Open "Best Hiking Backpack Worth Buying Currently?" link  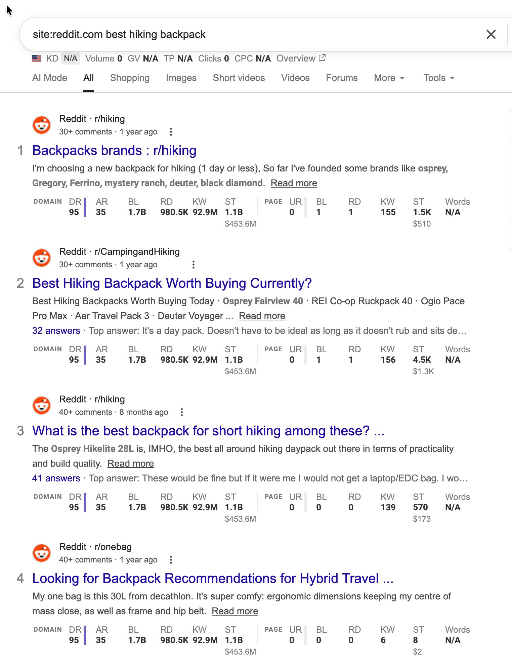[172, 283]
